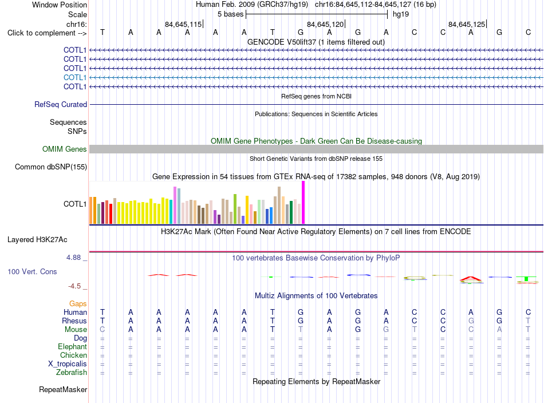544x403 pixels.
Task: Click the chr16: base position label
Action: tap(77, 24)
